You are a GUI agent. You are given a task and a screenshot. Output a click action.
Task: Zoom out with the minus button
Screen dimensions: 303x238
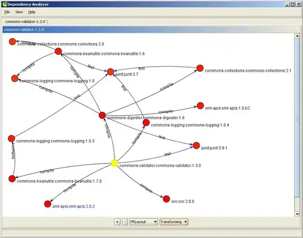click(x=125, y=222)
